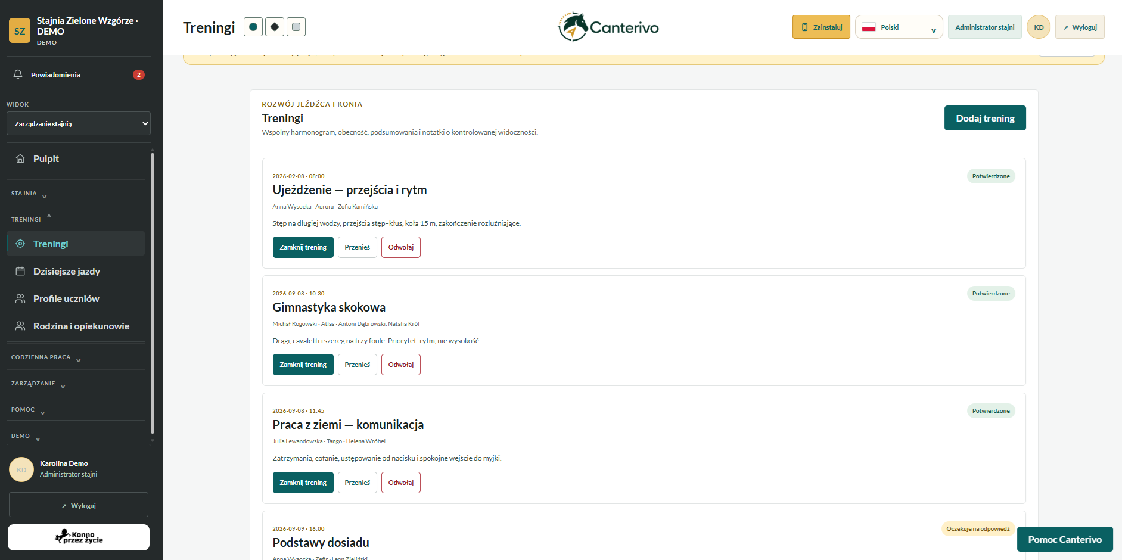This screenshot has width=1122, height=560.
Task: Click the Canterivo horse logo in the header
Action: [x=608, y=27]
